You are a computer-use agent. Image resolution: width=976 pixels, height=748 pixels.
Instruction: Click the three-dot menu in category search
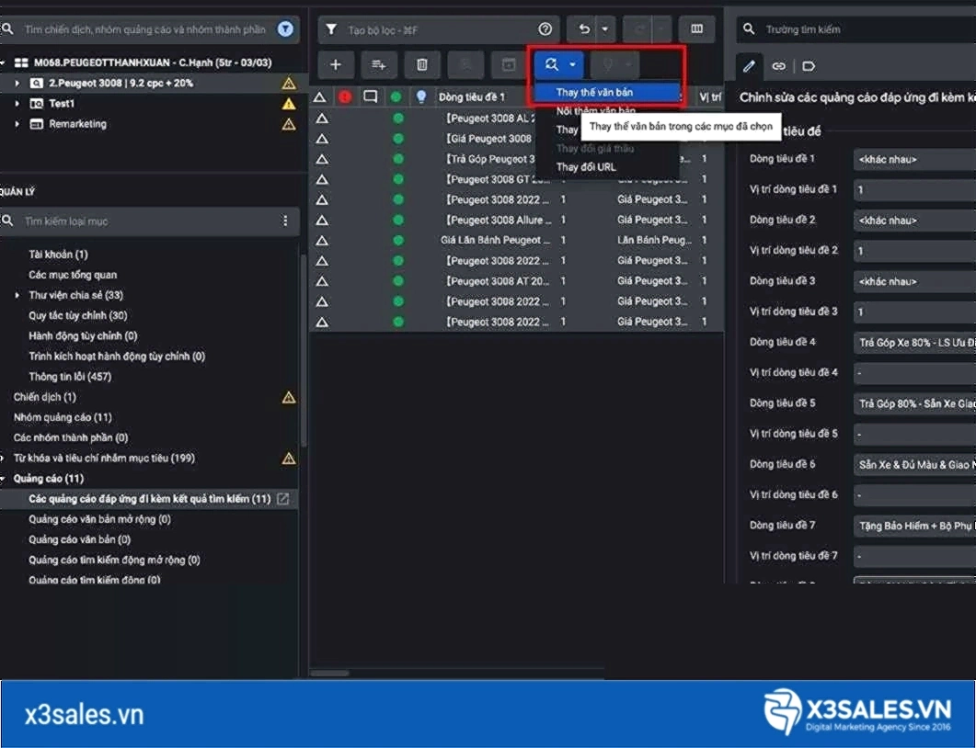(x=285, y=221)
